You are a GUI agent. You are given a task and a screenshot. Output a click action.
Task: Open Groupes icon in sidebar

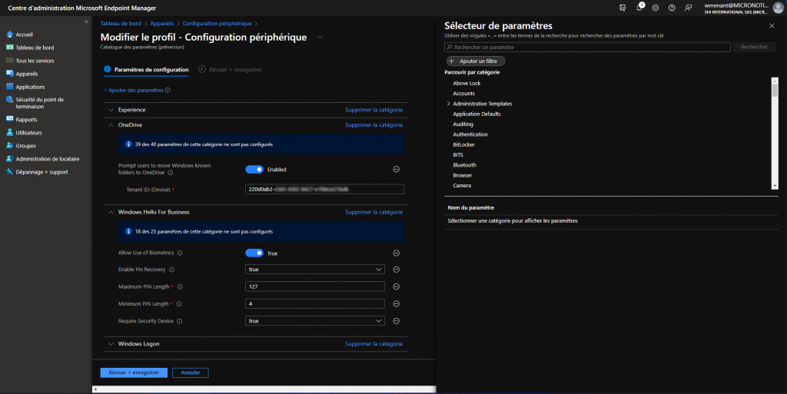tap(9, 145)
